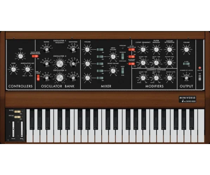
Task: Click the Oscillator-3 Waveform selector knob
Action: (73, 78)
